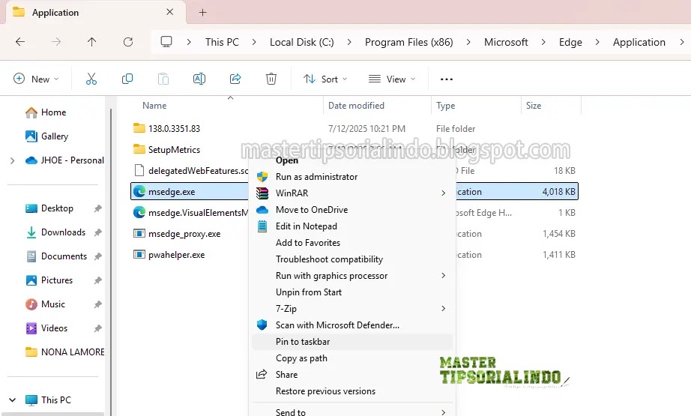Go up one folder level arrow

[91, 42]
